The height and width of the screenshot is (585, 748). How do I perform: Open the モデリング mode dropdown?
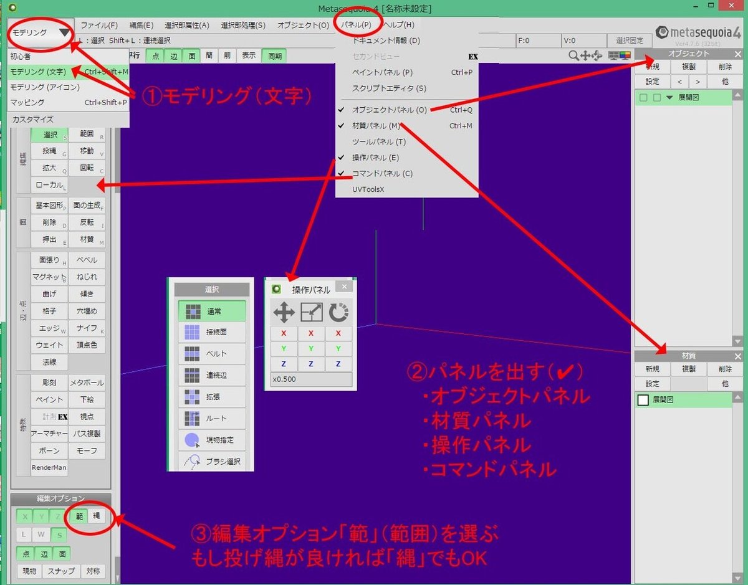pyautogui.click(x=40, y=32)
